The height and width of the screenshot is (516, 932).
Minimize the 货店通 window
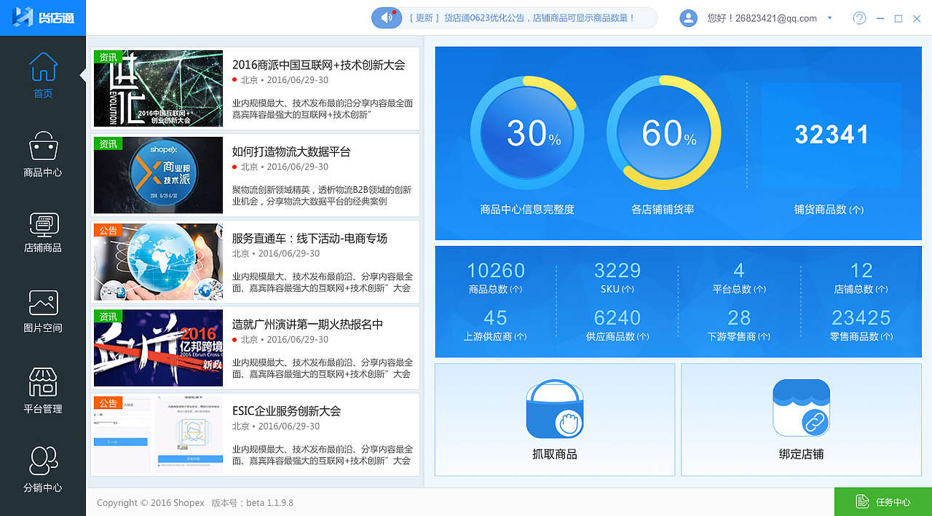(881, 18)
